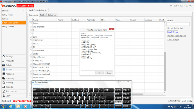Select Batch Entity Editor in sidebar
Screen dimensions: 194x109
(14, 23)
